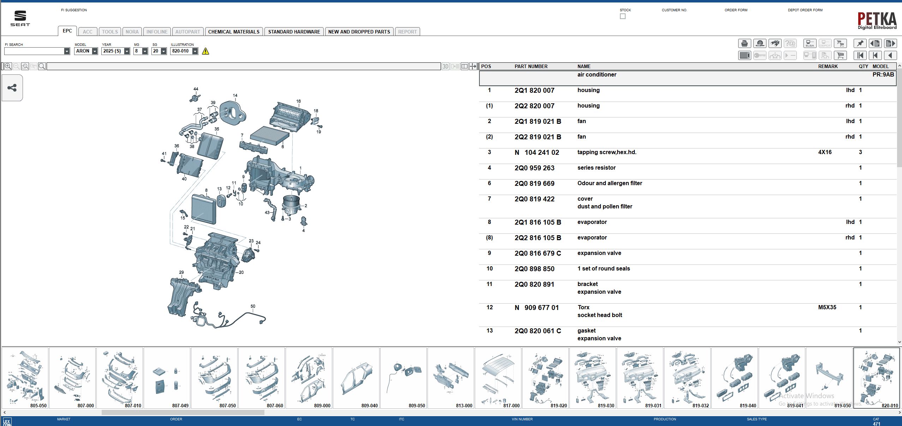Viewport: 902px width, 426px height.
Task: Click the horizontal thumbnail scrollbar
Action: (x=183, y=412)
